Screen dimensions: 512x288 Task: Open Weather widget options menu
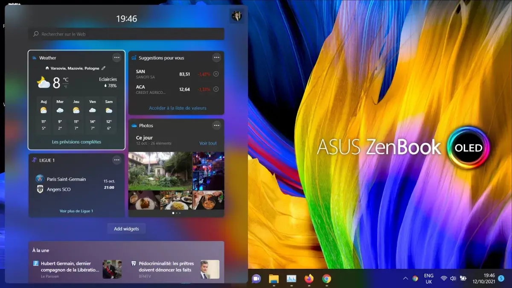pyautogui.click(x=117, y=58)
